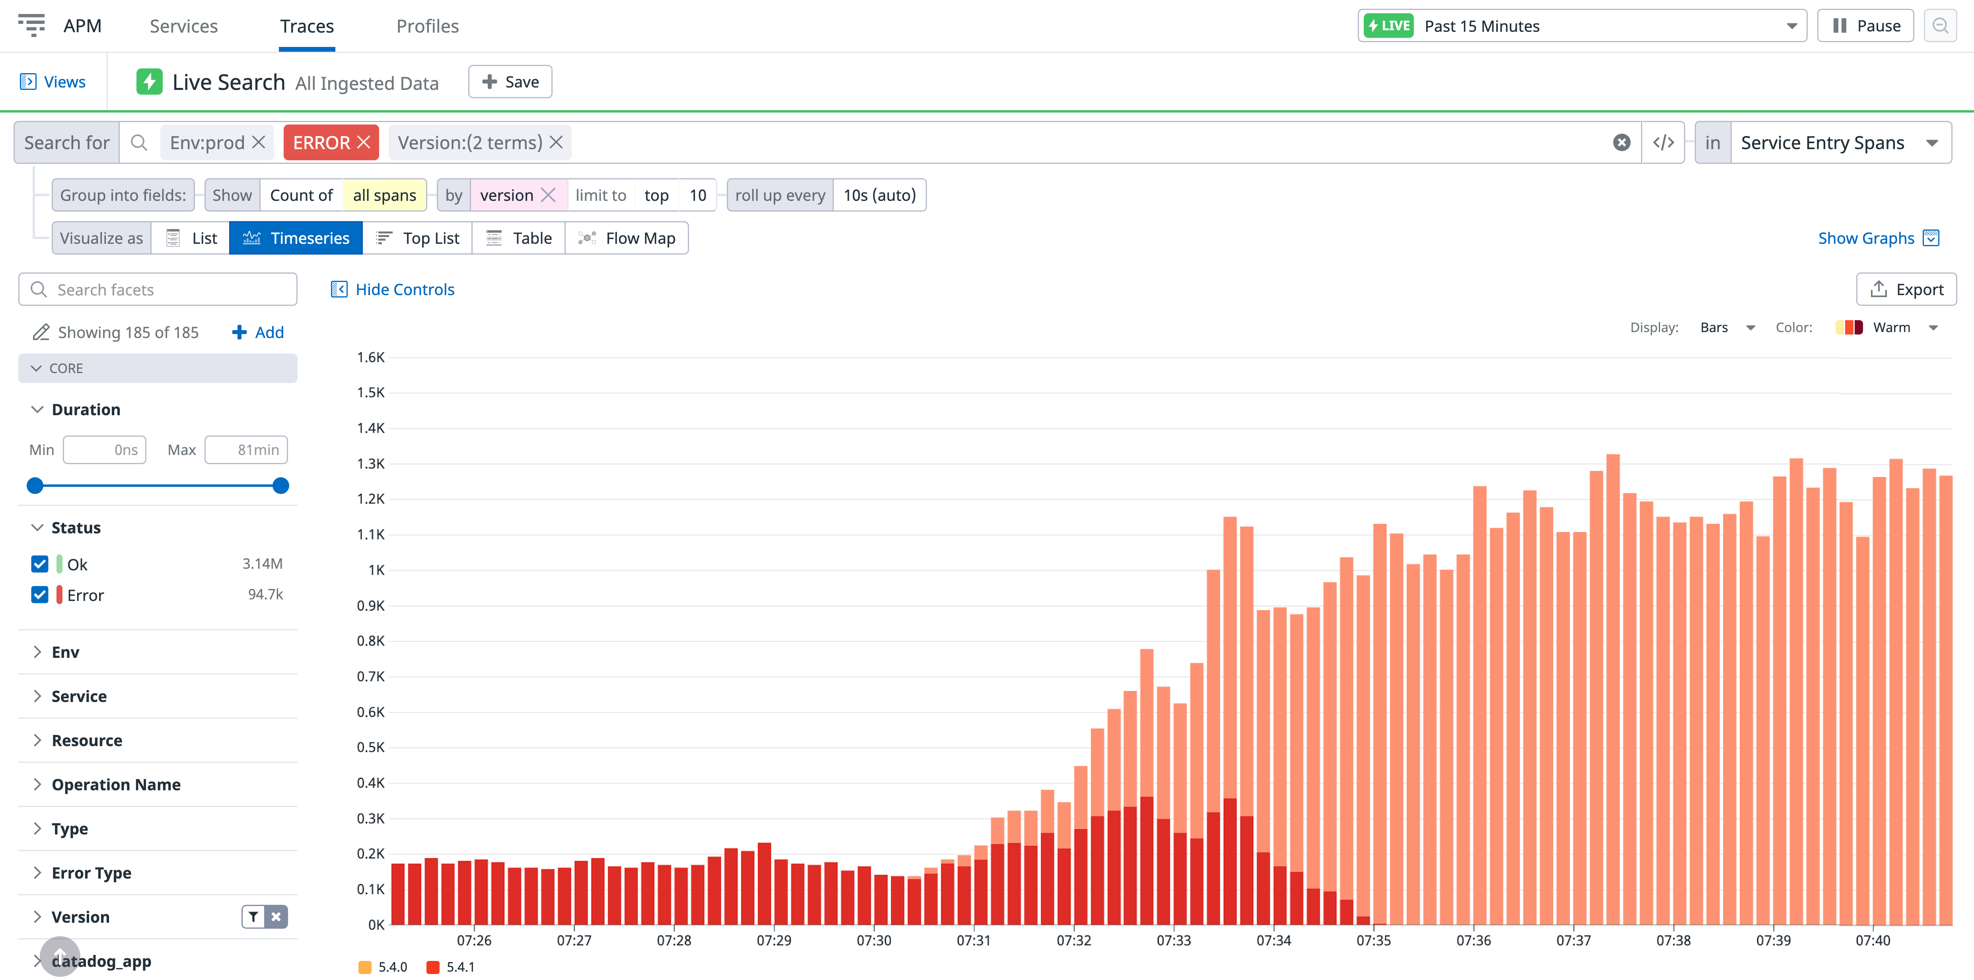
Task: Go to the Services tab
Action: pyautogui.click(x=183, y=25)
